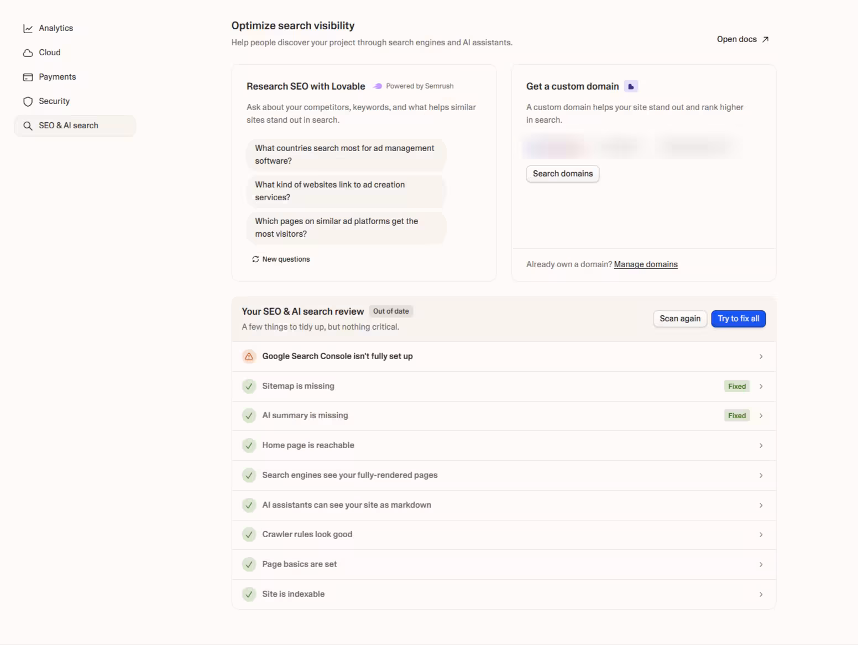This screenshot has height=645, width=858.
Task: Click Page basics are set text
Action: click(299, 564)
